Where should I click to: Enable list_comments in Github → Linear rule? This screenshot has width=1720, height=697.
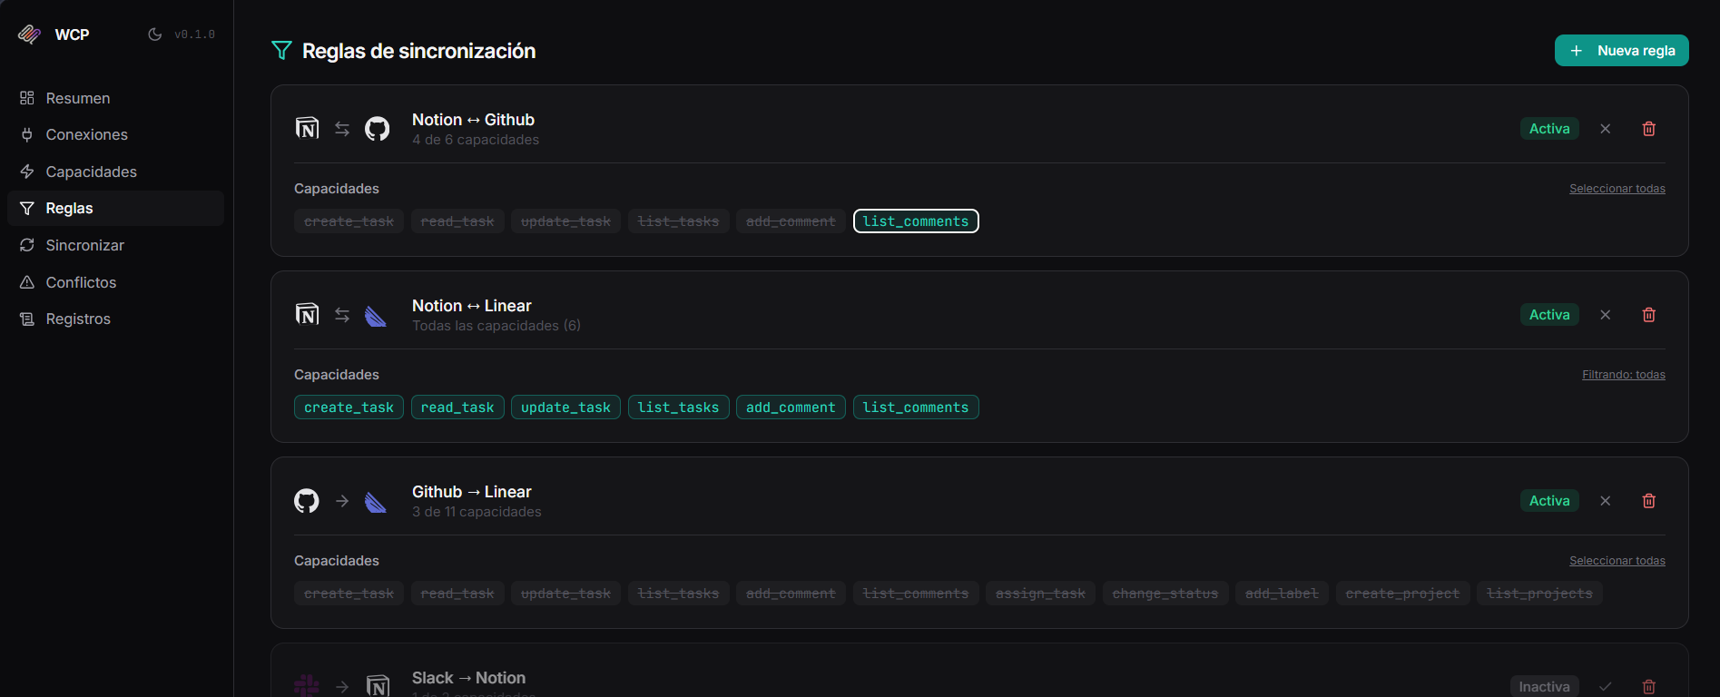click(x=916, y=594)
